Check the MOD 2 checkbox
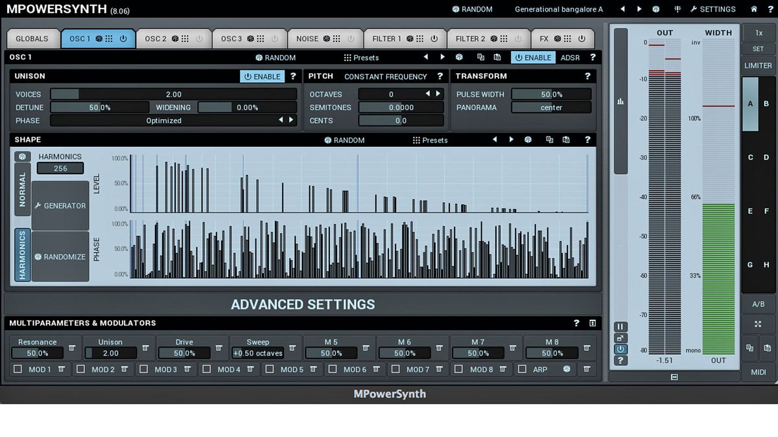Viewport: 778px width, 437px height. (x=80, y=369)
